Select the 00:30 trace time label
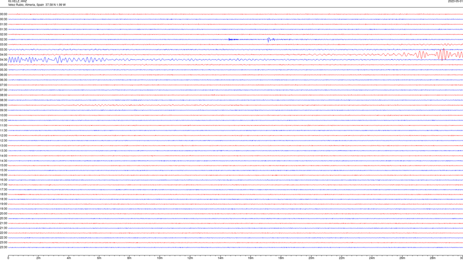This screenshot has height=260, width=463. tap(3, 19)
